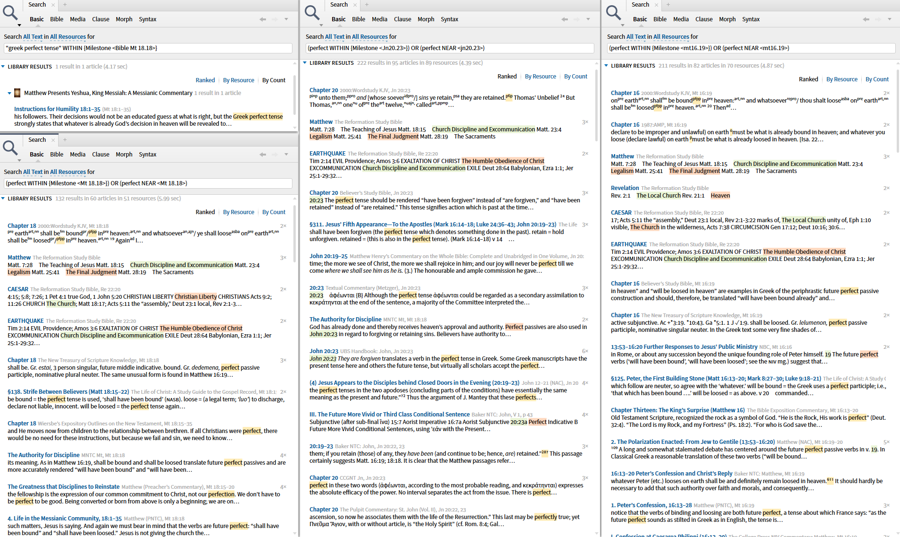
Task: Collapse Library Results showing 211 results
Action: (x=606, y=66)
